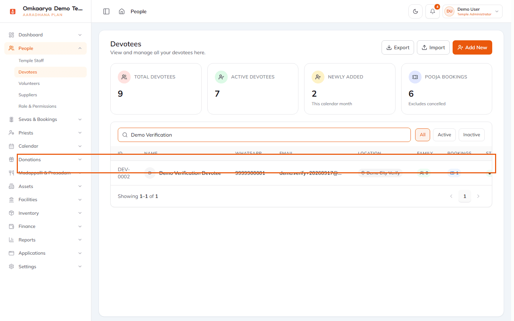This screenshot has width=514, height=321.
Task: Focus the devotee search field
Action: [x=264, y=135]
